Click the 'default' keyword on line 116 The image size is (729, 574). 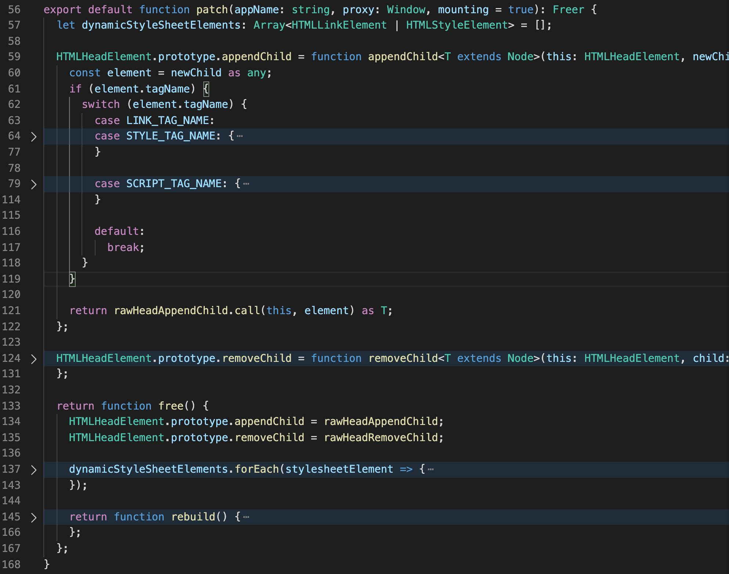click(117, 231)
